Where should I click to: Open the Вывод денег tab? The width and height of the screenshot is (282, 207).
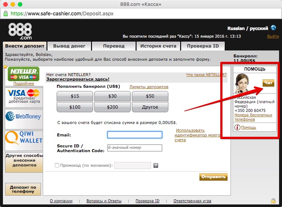tap(69, 46)
